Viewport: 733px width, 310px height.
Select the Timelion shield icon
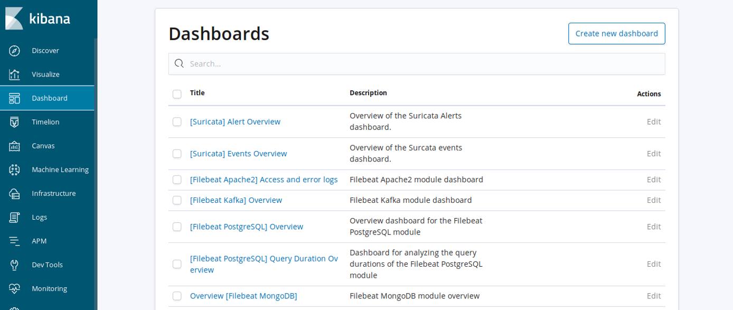[x=15, y=122]
